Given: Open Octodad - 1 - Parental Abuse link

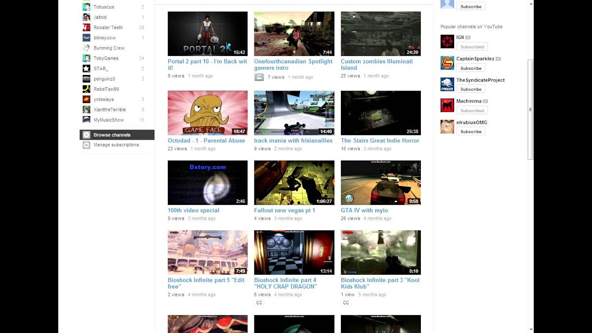Looking at the screenshot, I should (206, 141).
